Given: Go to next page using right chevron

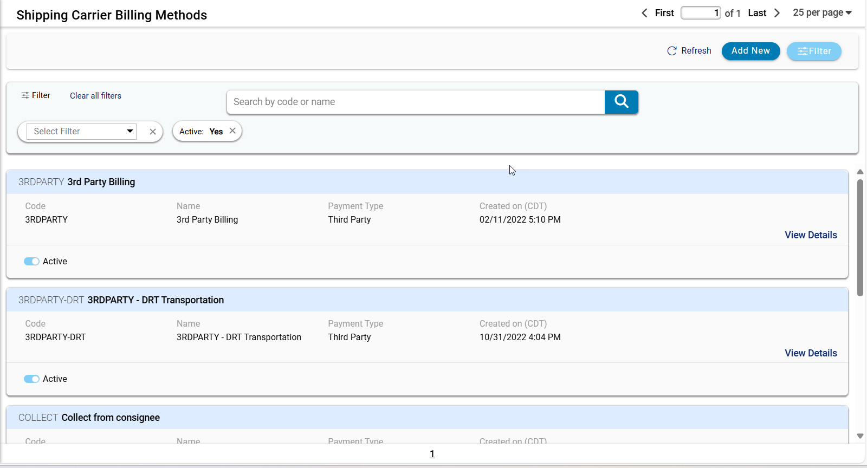Looking at the screenshot, I should point(777,13).
